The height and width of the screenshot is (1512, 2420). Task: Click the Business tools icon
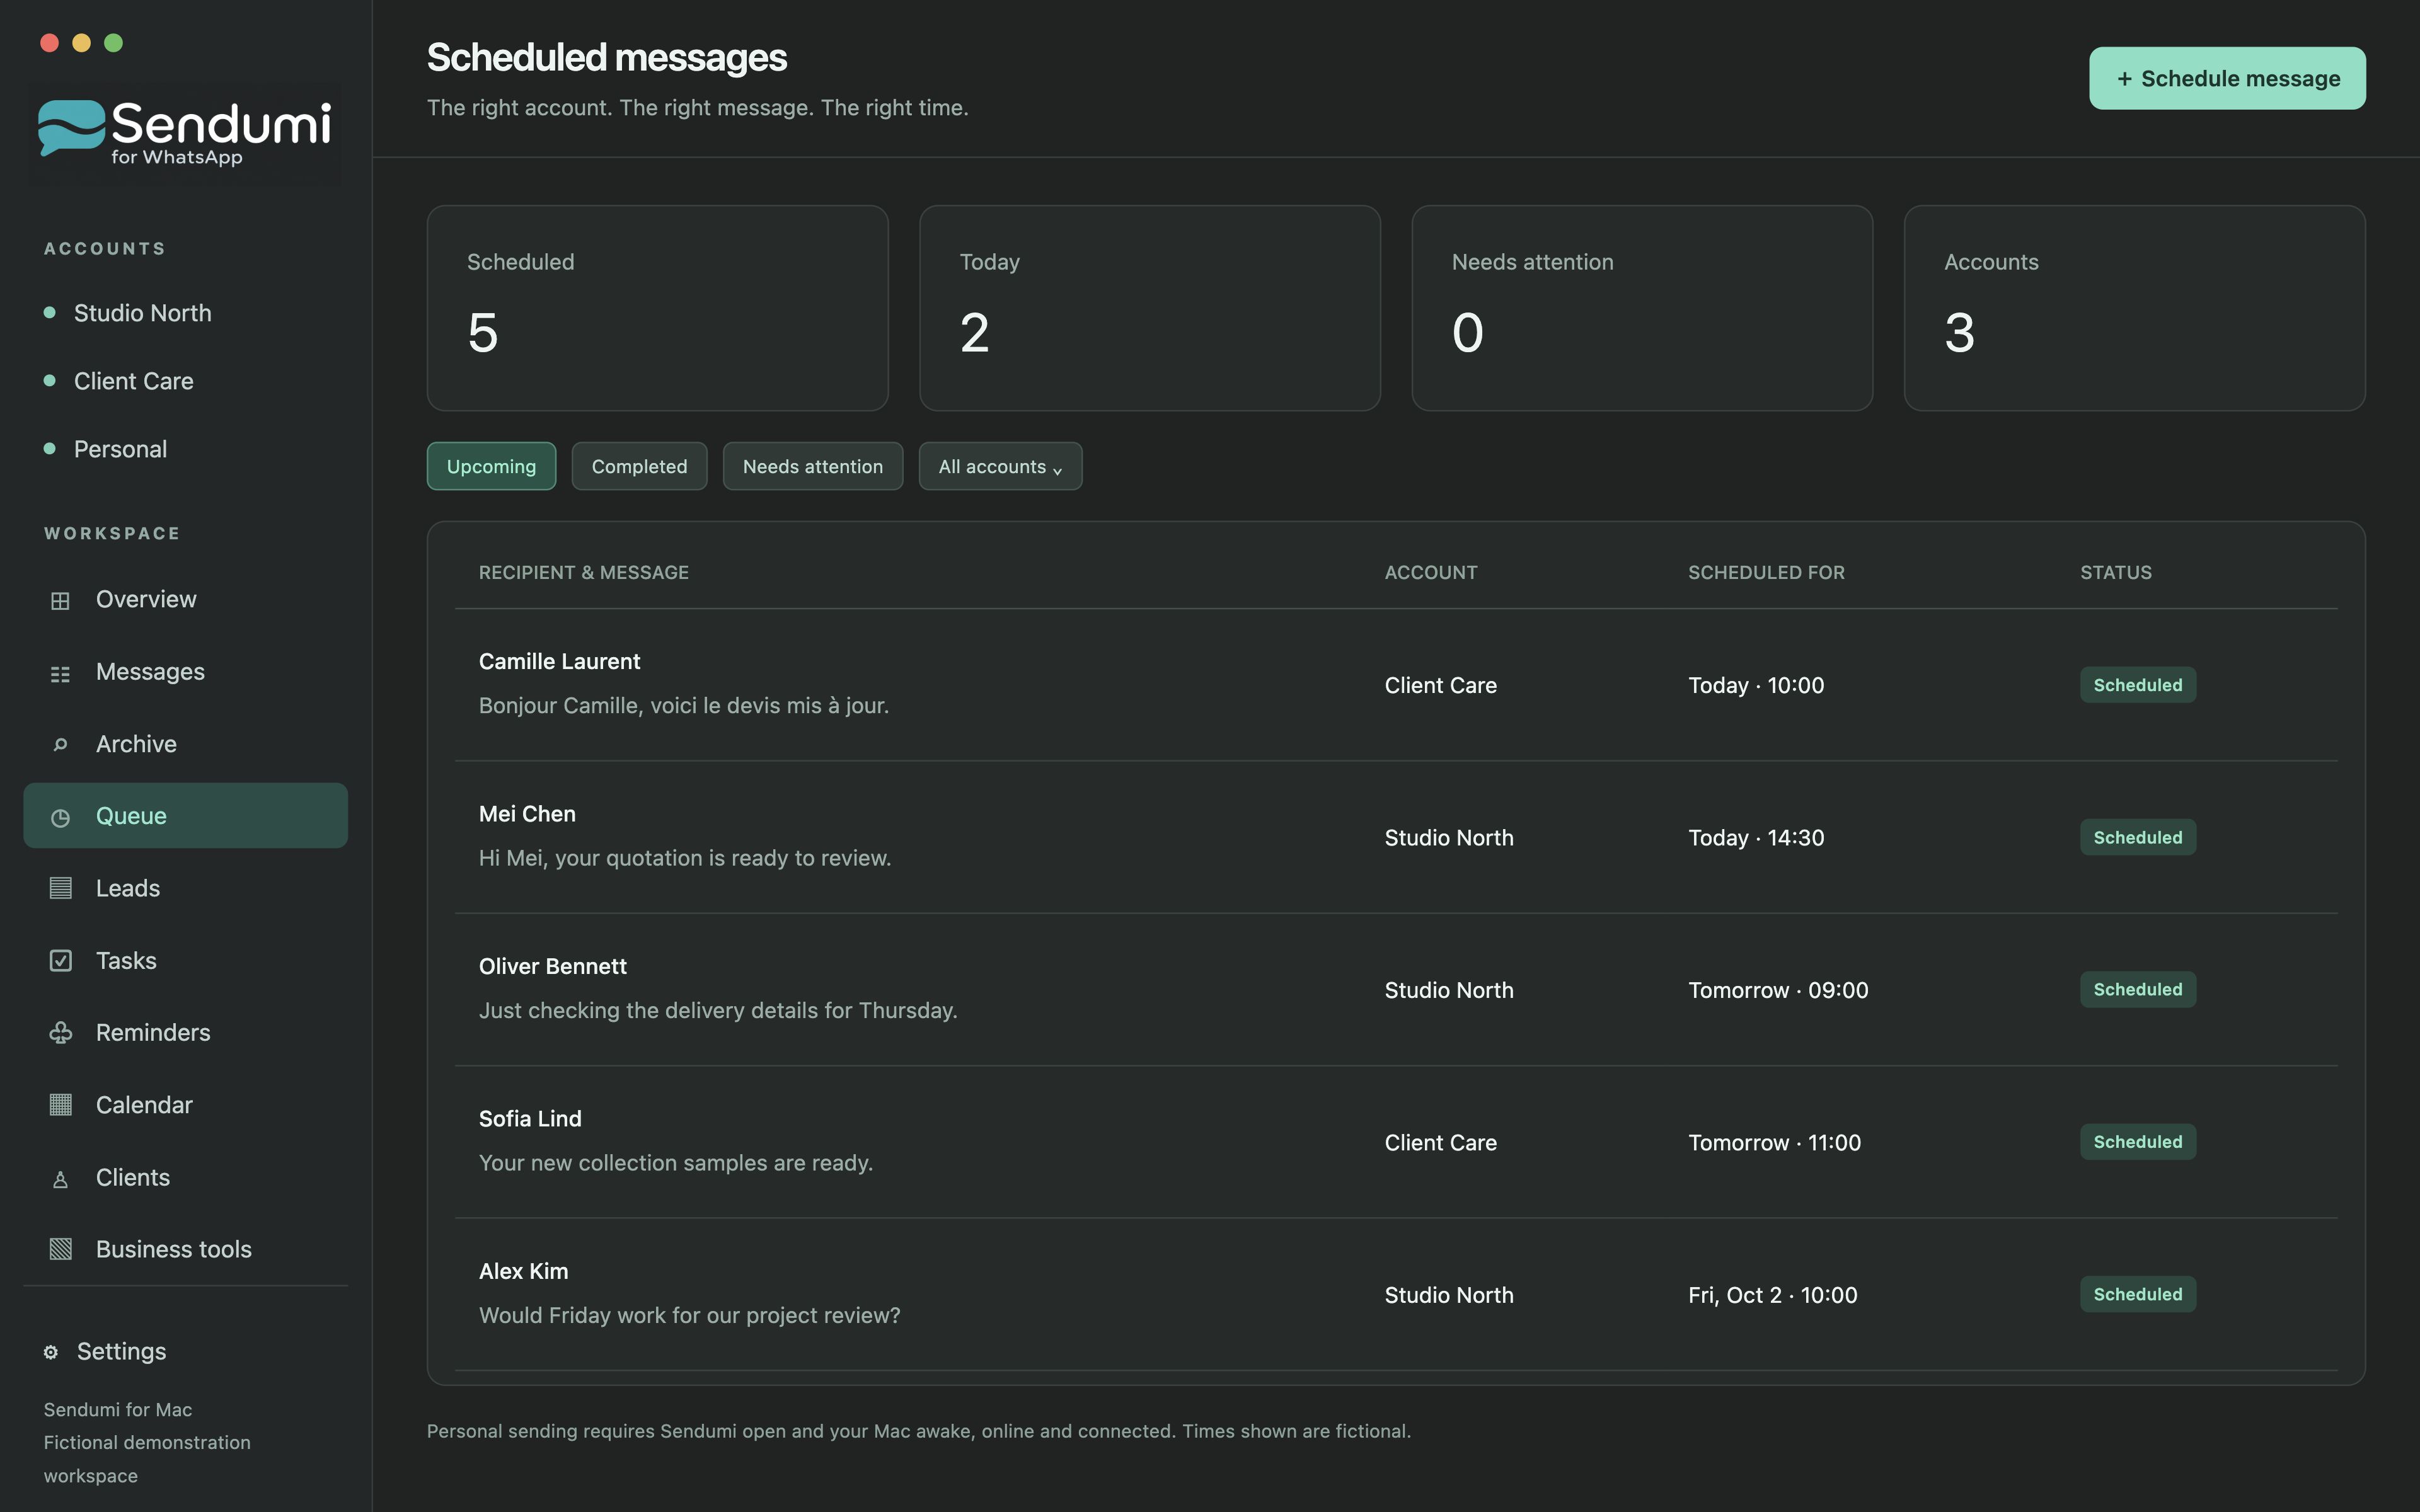pos(60,1249)
